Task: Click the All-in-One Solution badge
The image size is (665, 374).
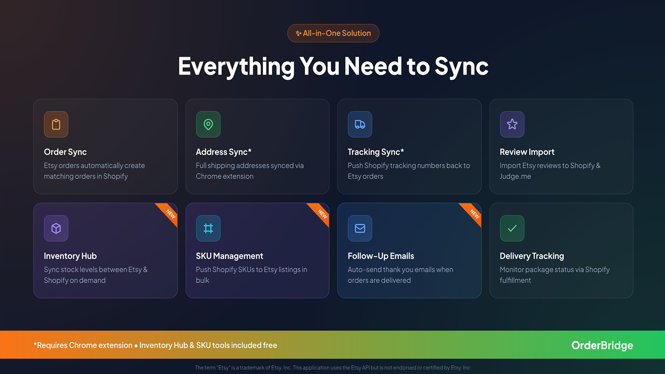Action: [333, 33]
